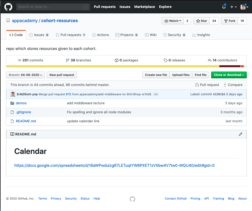Switch to the Pull requests repo tab
The width and height of the screenshot is (252, 211).
[x=71, y=35]
